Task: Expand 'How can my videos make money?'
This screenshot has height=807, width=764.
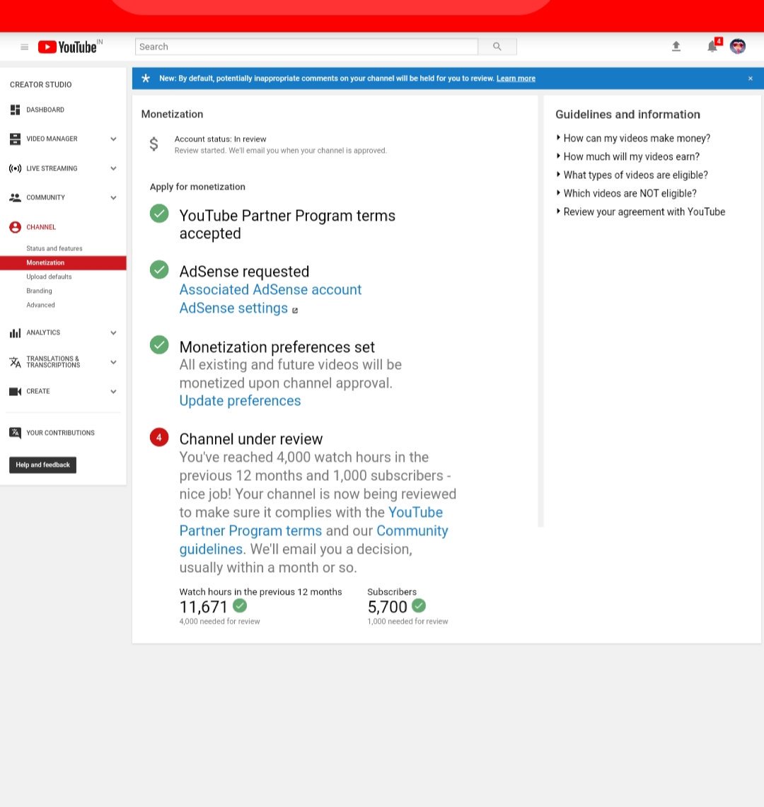Action: click(633, 138)
